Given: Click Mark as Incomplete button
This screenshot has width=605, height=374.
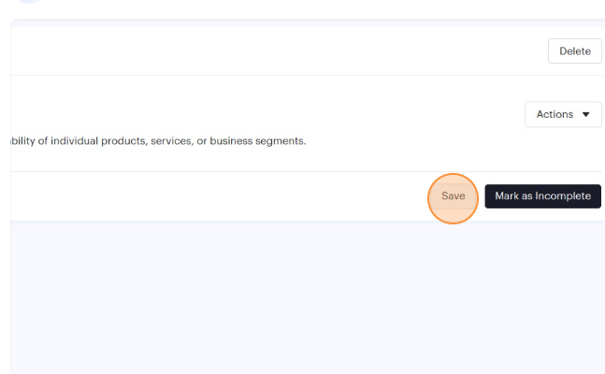Looking at the screenshot, I should [x=543, y=196].
